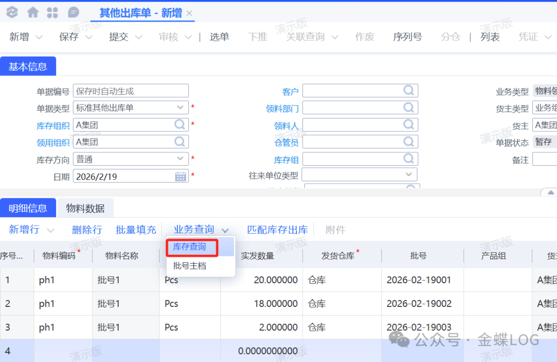The image size is (557, 362).
Task: Choose 批号主档 menu entry
Action: click(x=189, y=266)
